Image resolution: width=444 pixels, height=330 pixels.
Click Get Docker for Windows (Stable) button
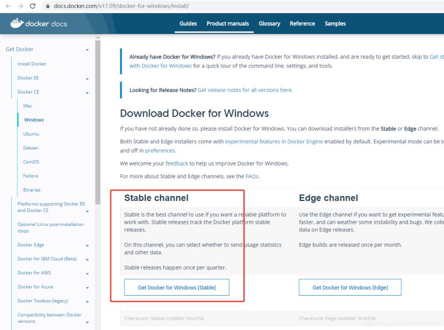click(177, 287)
